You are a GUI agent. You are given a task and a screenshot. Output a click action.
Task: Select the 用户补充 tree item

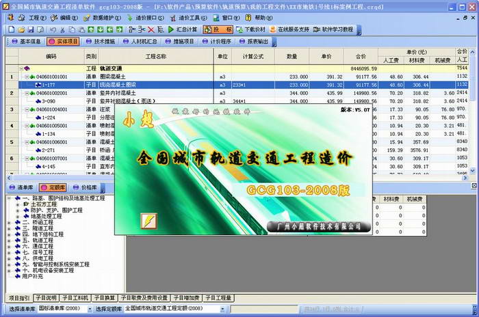(x=32, y=277)
